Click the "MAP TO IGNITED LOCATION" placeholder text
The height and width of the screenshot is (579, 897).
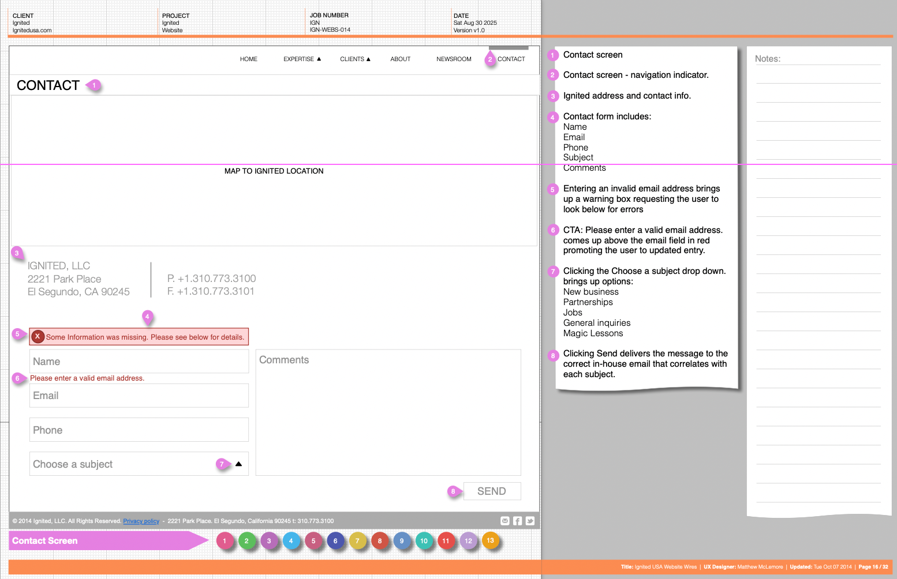pyautogui.click(x=274, y=171)
